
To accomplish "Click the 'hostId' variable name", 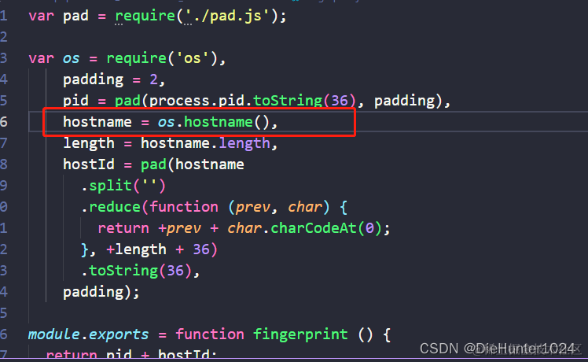I will click(89, 164).
